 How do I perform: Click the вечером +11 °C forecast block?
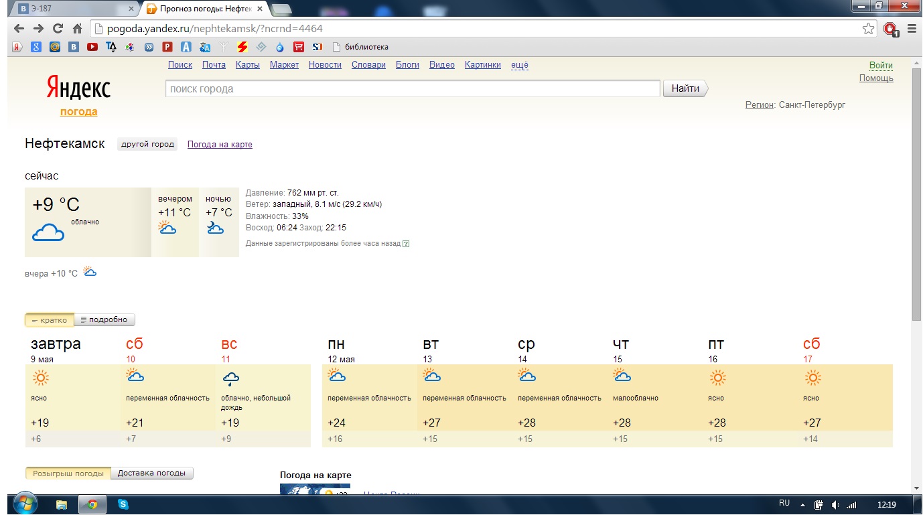pyautogui.click(x=175, y=222)
